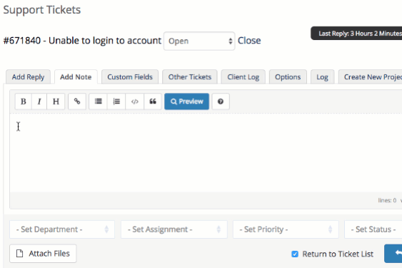The height and width of the screenshot is (268, 402).
Task: Click the Close link beside the status
Action: [x=249, y=41]
